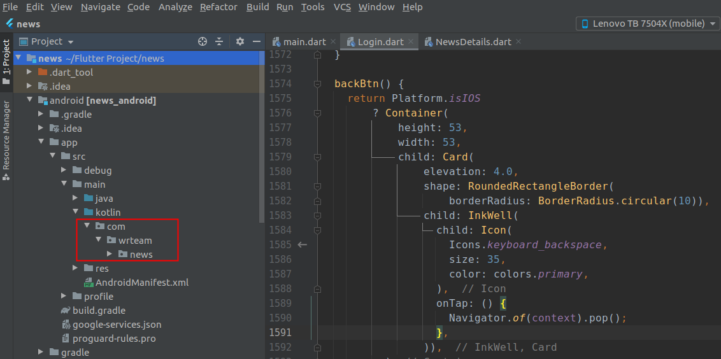The image size is (721, 359).
Task: Click the google-services.json file icon
Action: [66, 325]
